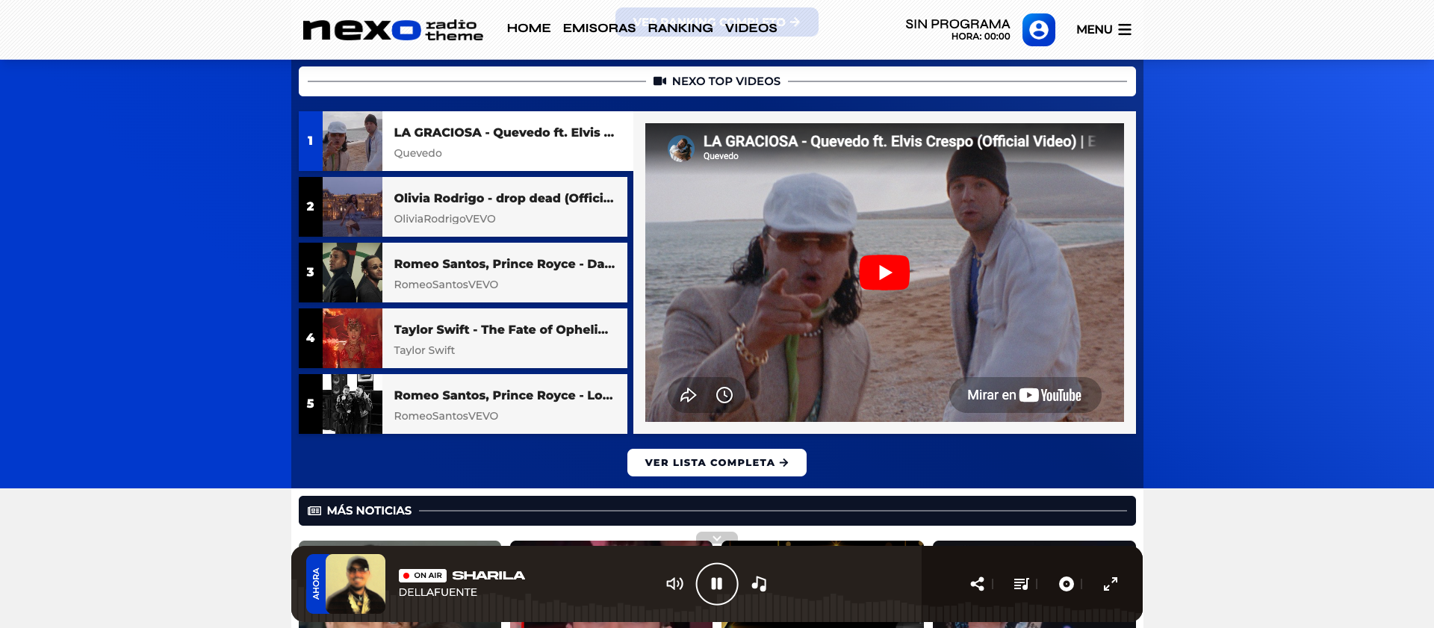Click Mirar en YouTube button
Screen dimensions: 1434x628
pyautogui.click(x=1025, y=395)
